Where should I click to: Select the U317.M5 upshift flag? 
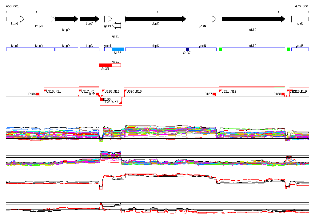point(80,91)
